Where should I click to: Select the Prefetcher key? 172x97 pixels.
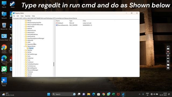tap(30, 58)
